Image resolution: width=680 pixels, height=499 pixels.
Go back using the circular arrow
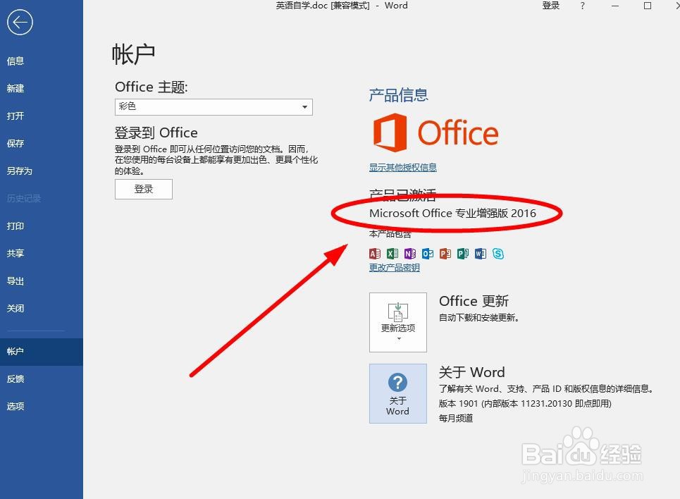pyautogui.click(x=20, y=22)
